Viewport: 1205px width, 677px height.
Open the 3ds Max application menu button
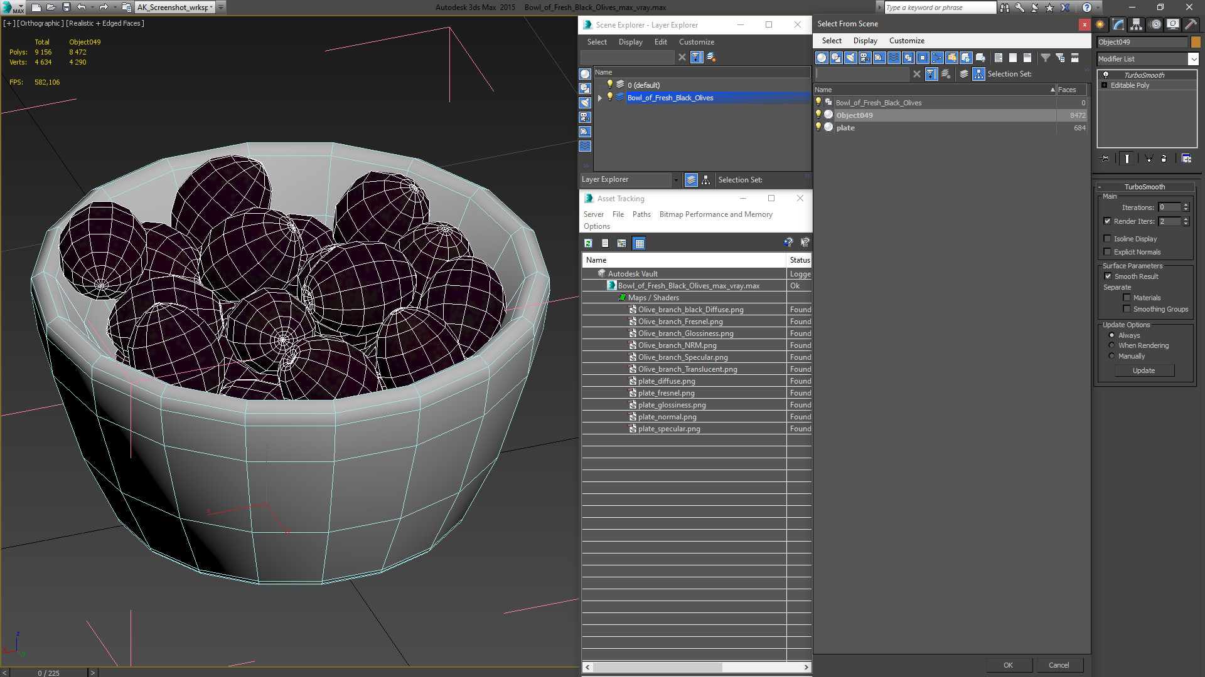tap(13, 8)
